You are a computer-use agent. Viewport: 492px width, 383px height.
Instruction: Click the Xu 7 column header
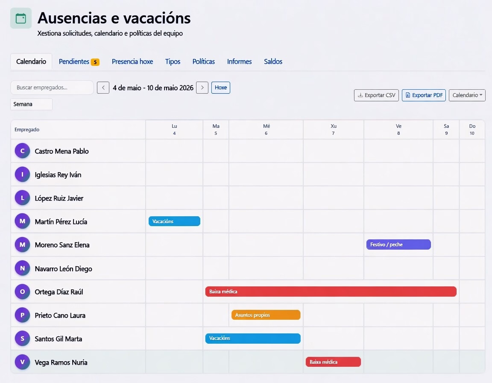pyautogui.click(x=334, y=130)
